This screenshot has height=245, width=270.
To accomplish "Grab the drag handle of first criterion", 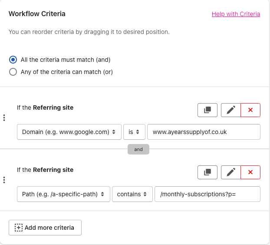I will pos(4,118).
